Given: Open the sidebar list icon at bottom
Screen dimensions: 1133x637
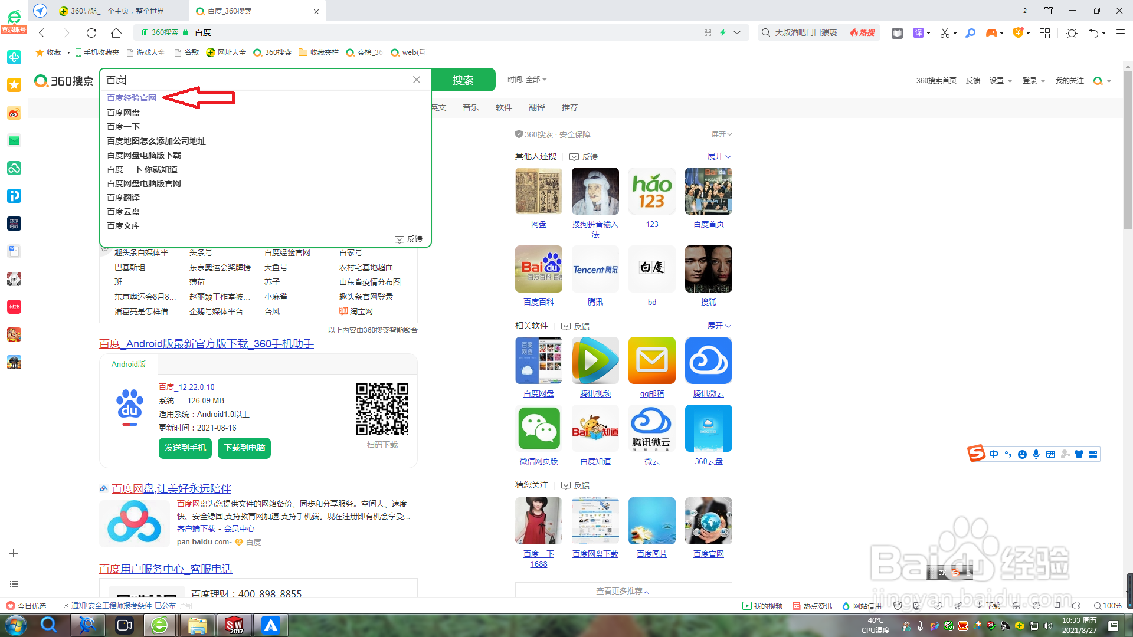Looking at the screenshot, I should tap(14, 584).
